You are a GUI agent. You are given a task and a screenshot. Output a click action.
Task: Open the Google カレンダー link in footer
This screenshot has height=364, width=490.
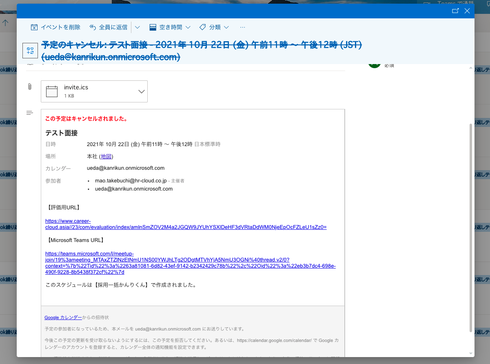[63, 317]
